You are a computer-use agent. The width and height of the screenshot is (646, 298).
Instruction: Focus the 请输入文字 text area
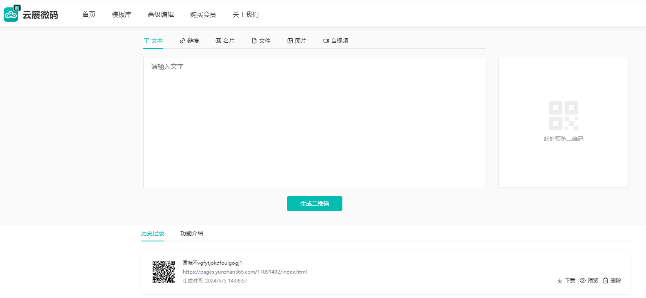pos(315,123)
